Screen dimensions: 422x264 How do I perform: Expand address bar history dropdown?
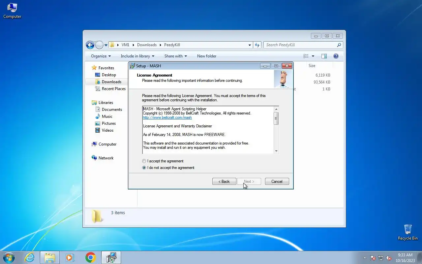click(x=250, y=45)
